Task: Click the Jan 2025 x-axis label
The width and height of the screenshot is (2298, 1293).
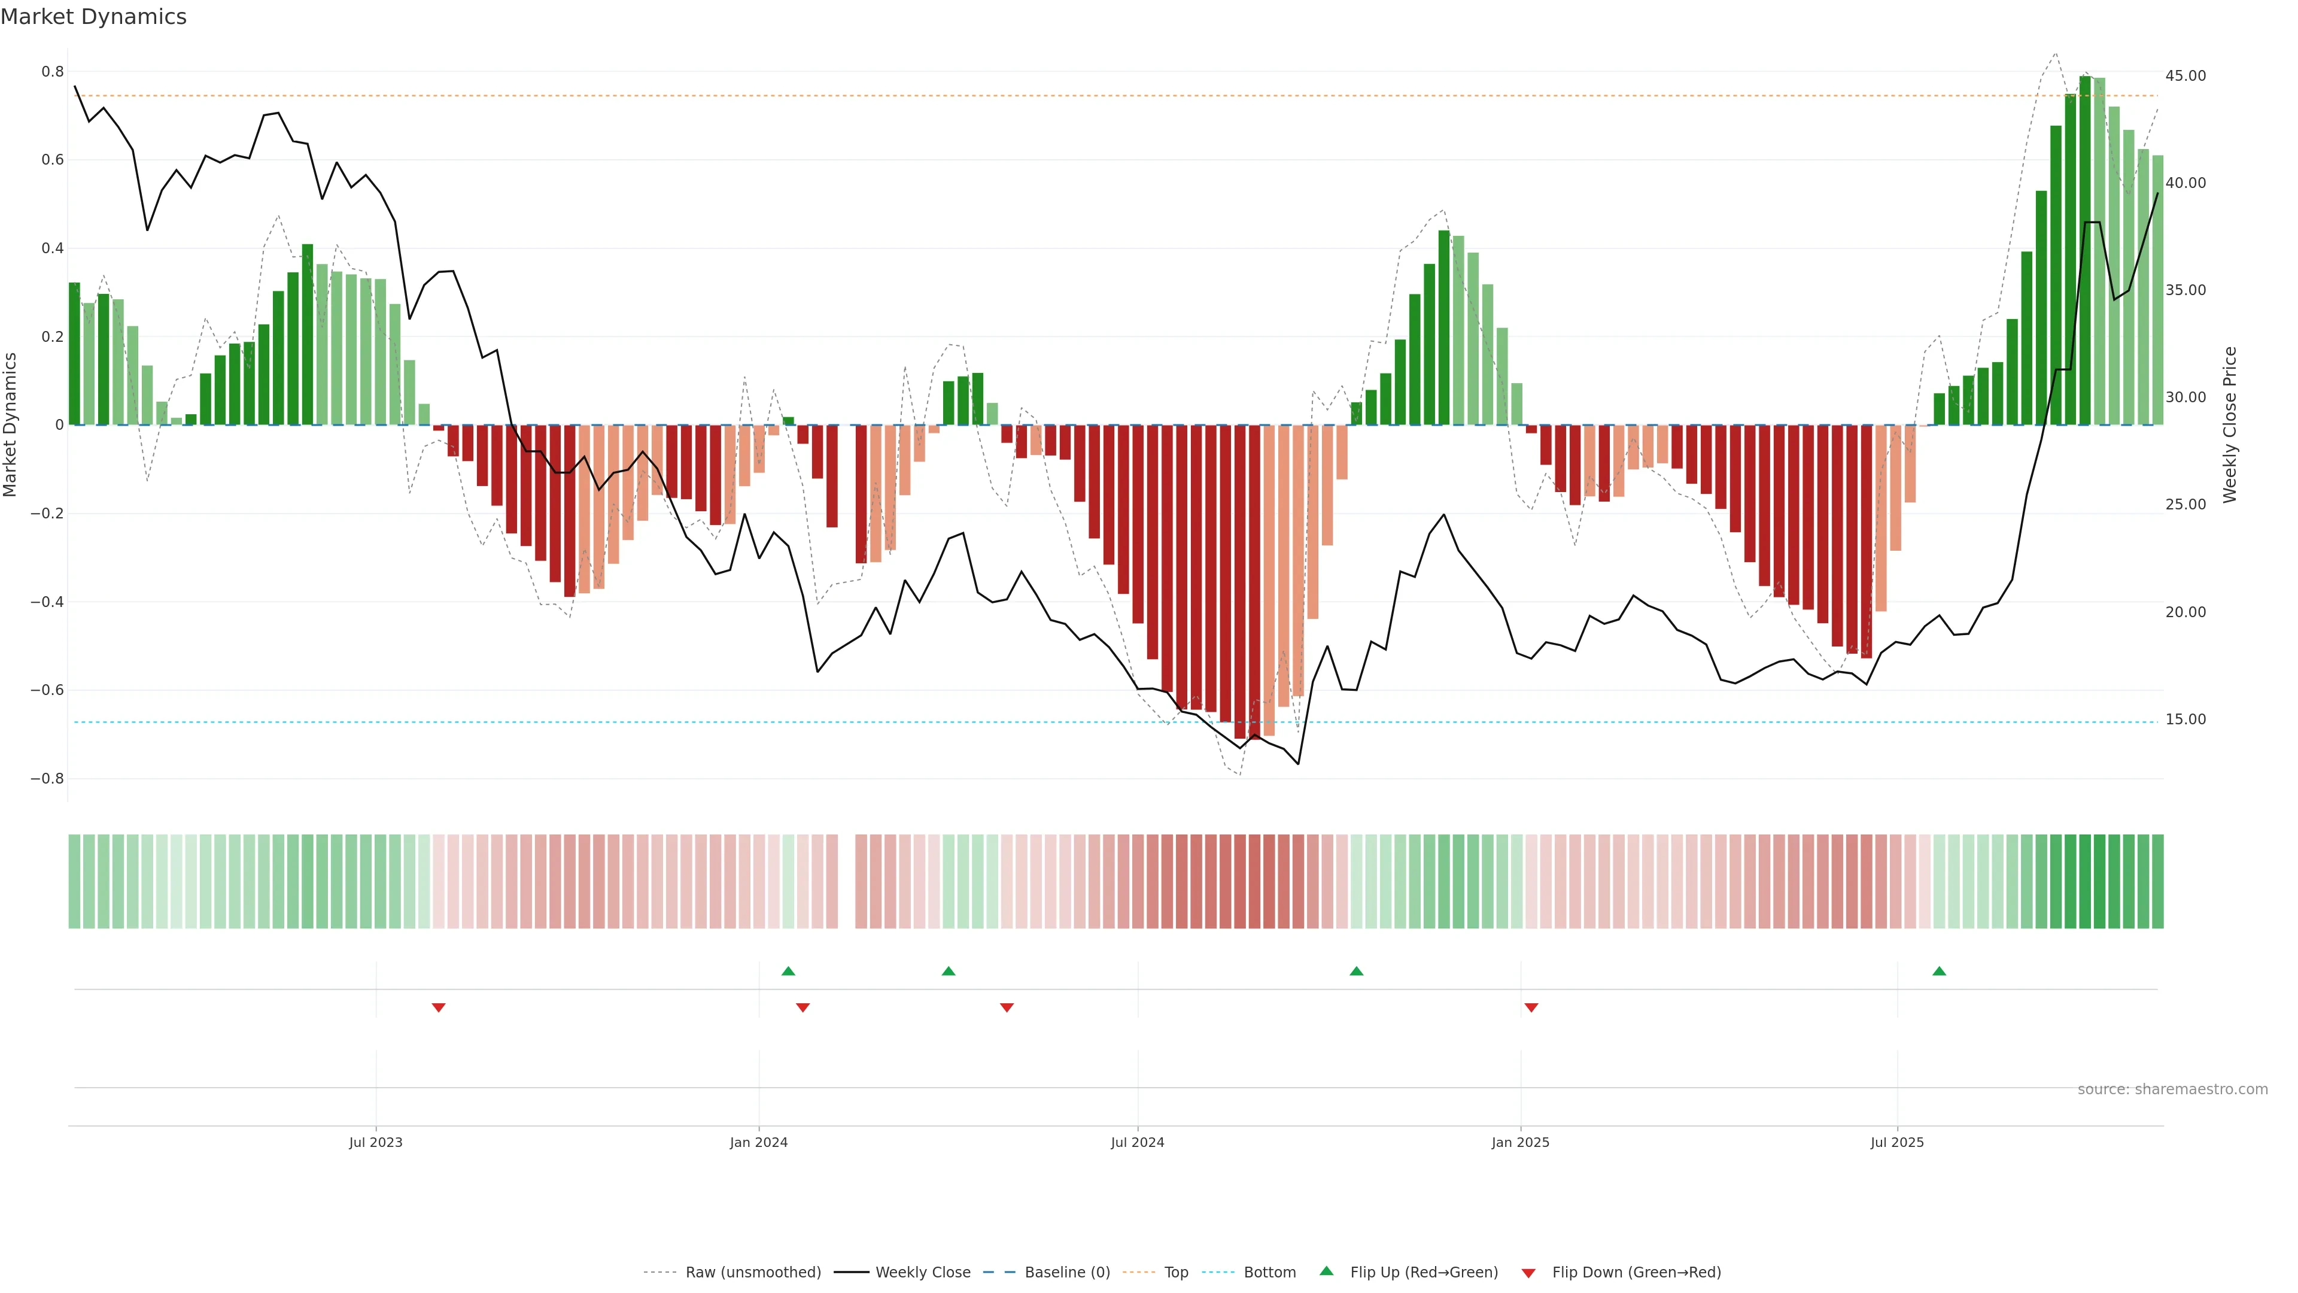Action: point(1520,1142)
